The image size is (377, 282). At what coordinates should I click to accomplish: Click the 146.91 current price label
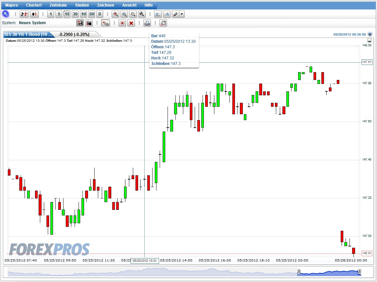click(367, 253)
